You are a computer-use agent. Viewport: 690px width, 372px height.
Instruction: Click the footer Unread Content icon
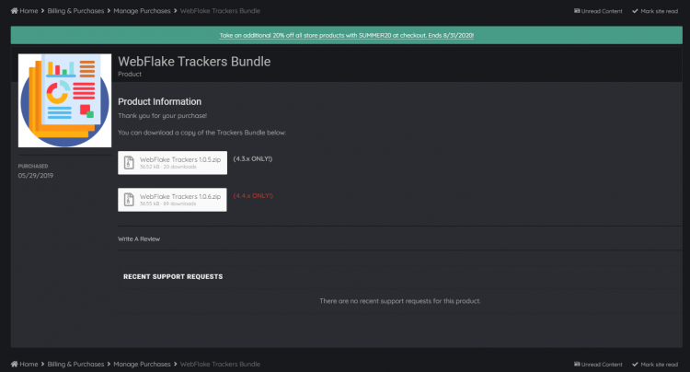577,364
